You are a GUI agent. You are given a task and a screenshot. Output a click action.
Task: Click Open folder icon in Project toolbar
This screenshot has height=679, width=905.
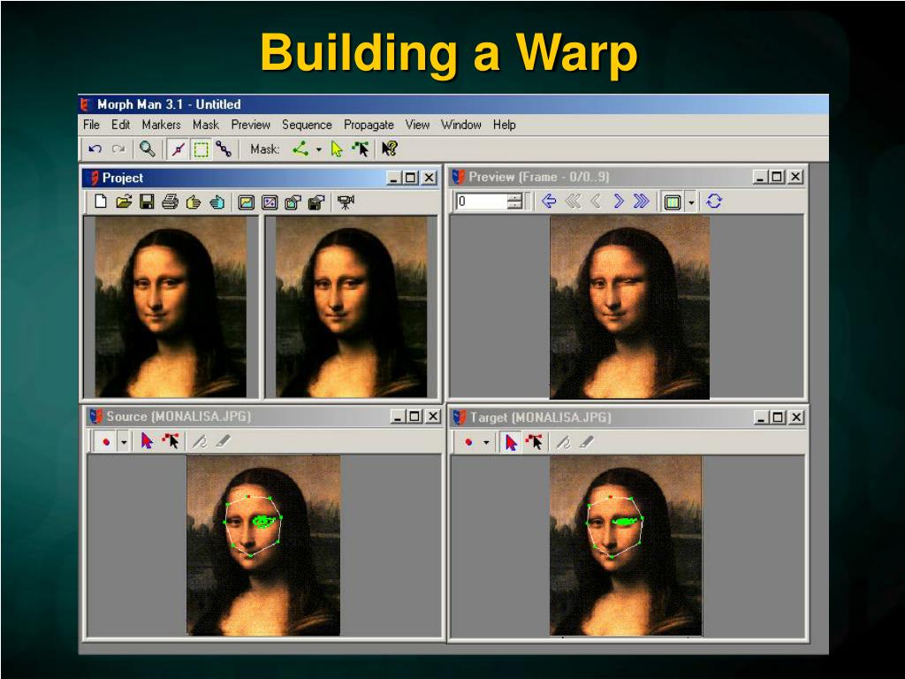[124, 202]
